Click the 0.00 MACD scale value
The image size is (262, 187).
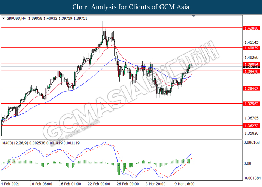pyautogui.click(x=247, y=163)
